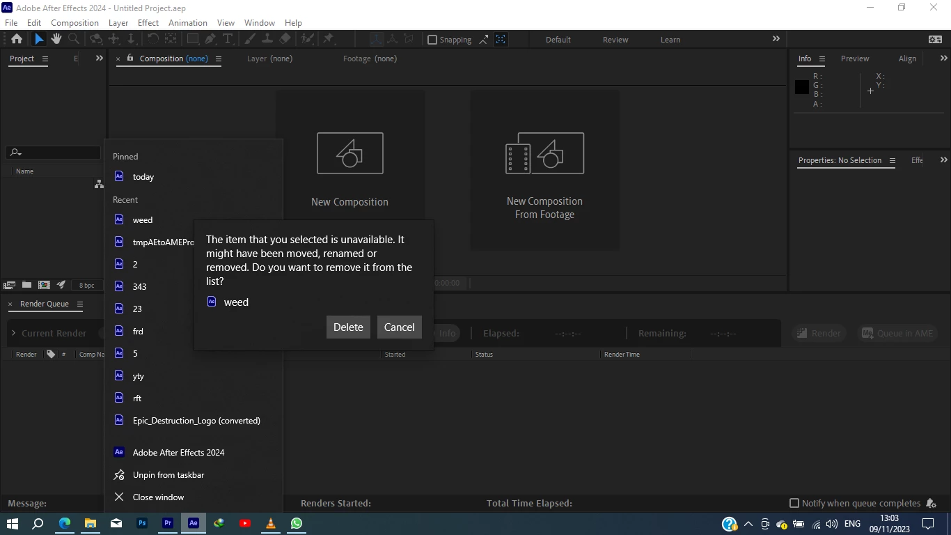Open the Home screen icon

[17, 39]
